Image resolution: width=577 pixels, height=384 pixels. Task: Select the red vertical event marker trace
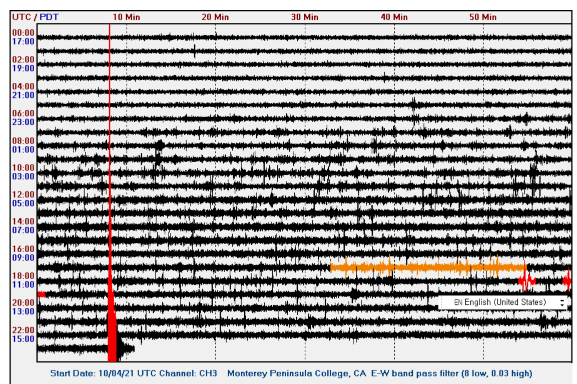pos(111,150)
